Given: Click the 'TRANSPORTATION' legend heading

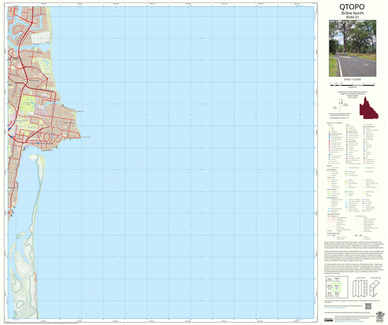Looking at the screenshot, I should (333, 214).
